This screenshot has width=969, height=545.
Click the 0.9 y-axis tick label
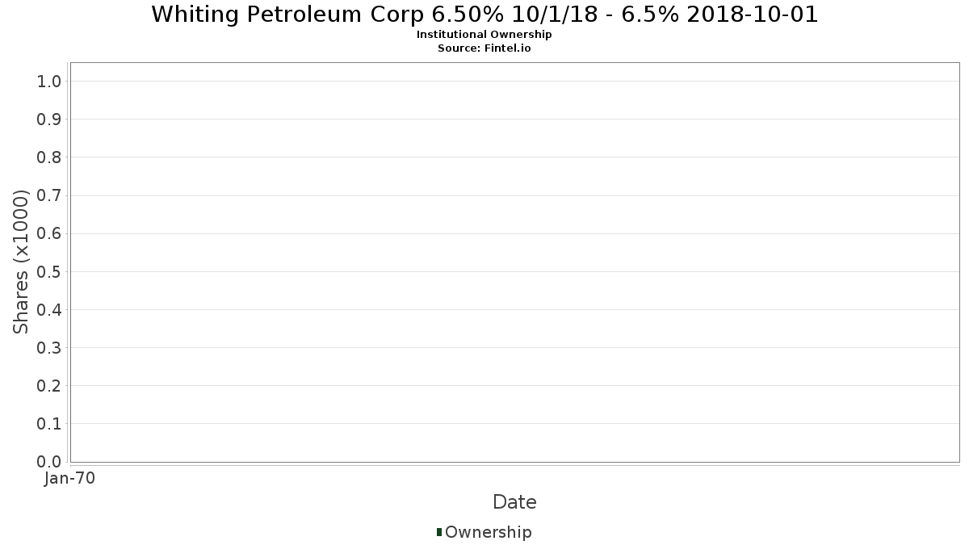pos(49,119)
